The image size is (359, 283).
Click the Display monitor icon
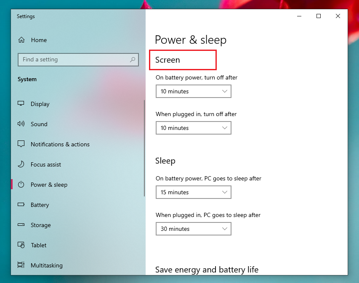click(x=21, y=103)
